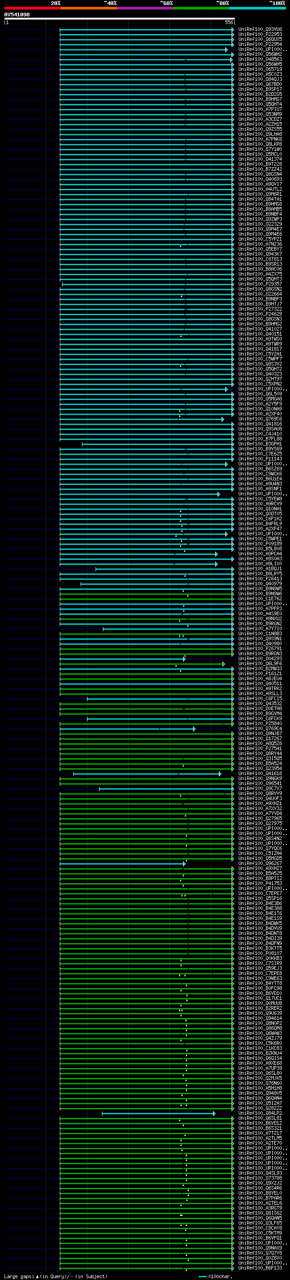Open the UniRef100_Q93VU6 hit label

click(x=260, y=30)
